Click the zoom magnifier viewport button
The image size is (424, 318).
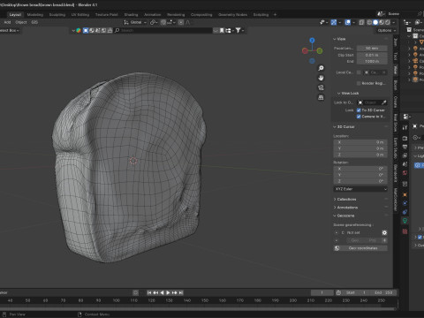pos(321,68)
